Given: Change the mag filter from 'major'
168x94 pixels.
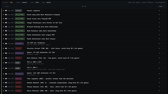Looking at the screenshot, I should click(x=49, y=2).
